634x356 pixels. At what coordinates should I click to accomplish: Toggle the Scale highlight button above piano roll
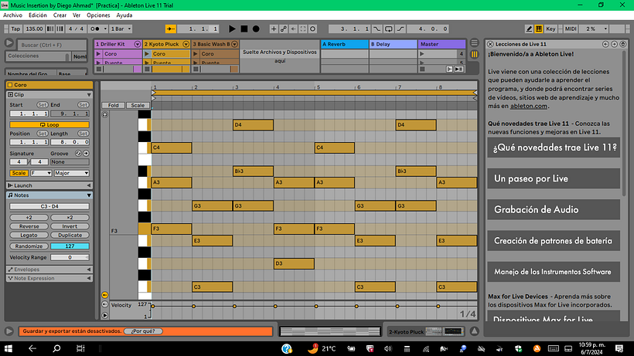pos(138,105)
